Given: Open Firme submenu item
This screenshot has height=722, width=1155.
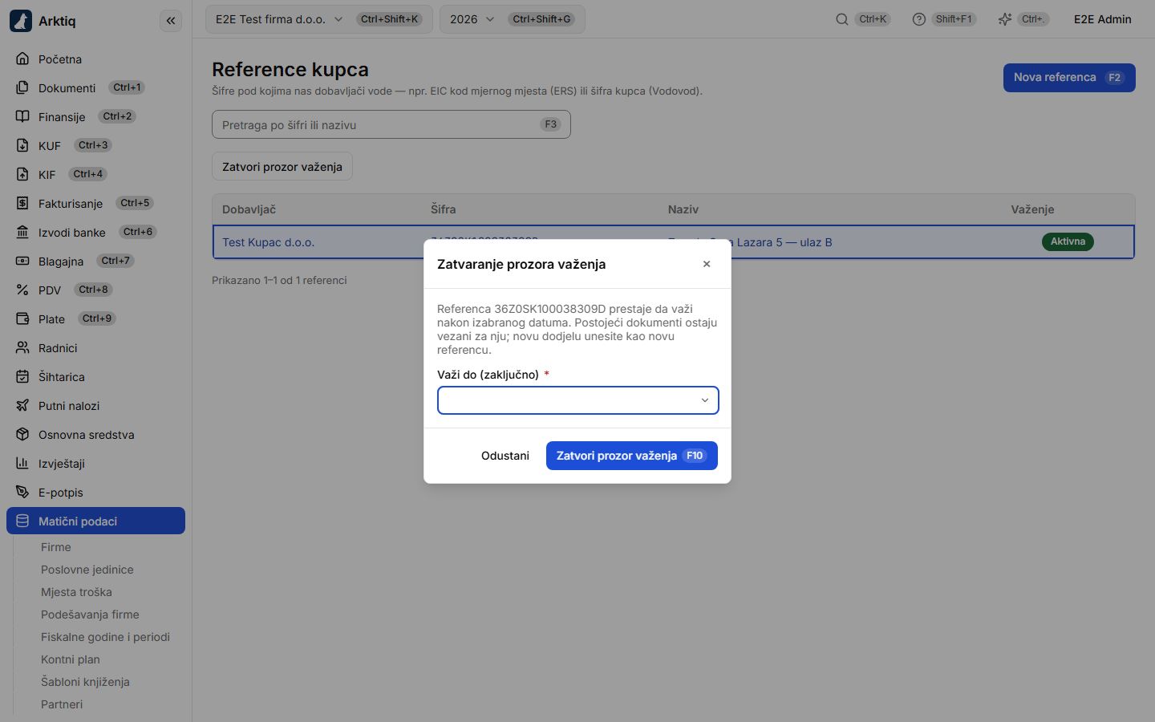Looking at the screenshot, I should click(56, 547).
